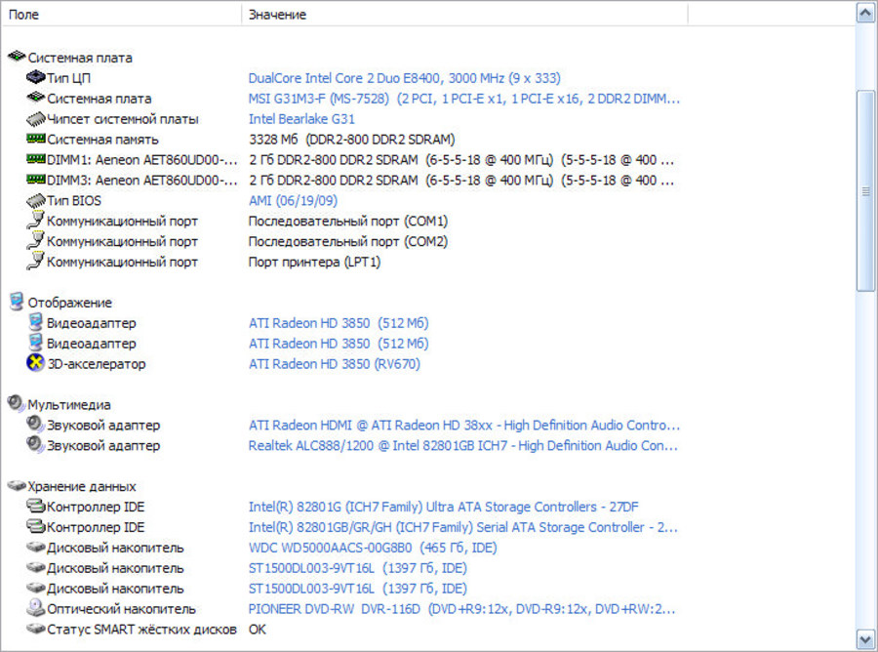This screenshot has height=652, width=878.
Task: Open the MSI G31M3-F motherboard link
Action: [x=464, y=99]
